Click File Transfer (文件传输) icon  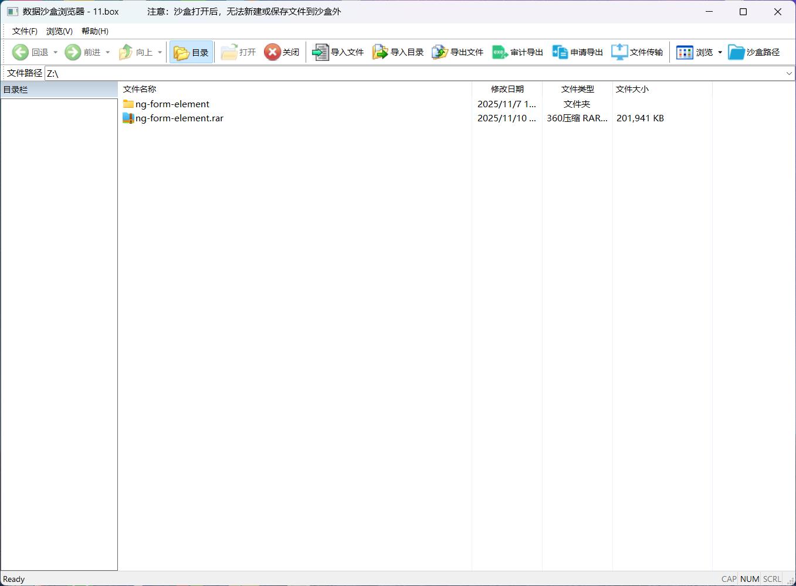(619, 52)
